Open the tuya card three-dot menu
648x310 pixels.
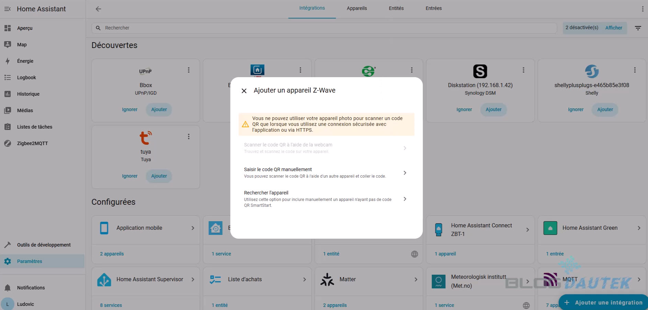(x=189, y=136)
